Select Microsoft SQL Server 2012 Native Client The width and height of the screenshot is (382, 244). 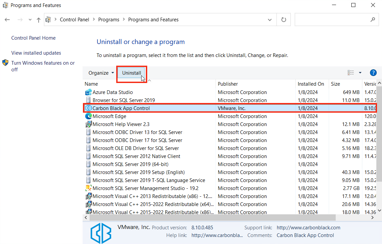[x=137, y=156]
